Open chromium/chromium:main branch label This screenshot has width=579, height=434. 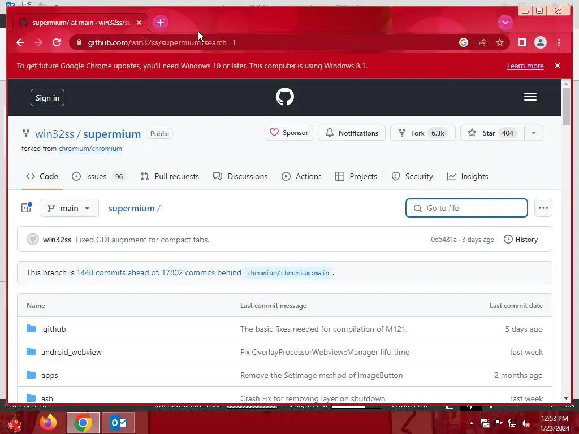[288, 273]
